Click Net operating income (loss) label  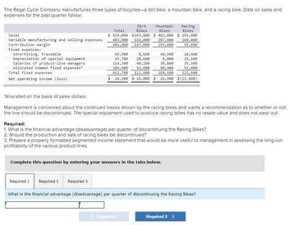click(x=38, y=79)
